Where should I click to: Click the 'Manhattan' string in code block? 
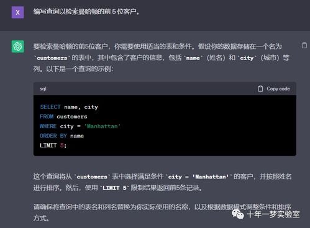103,126
